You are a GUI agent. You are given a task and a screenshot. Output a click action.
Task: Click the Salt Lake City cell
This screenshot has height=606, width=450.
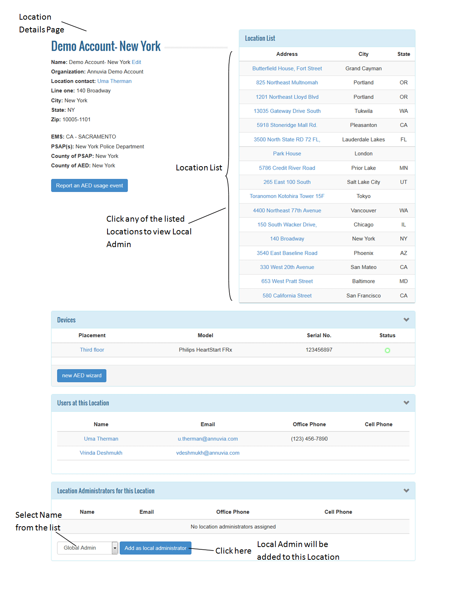[363, 182]
